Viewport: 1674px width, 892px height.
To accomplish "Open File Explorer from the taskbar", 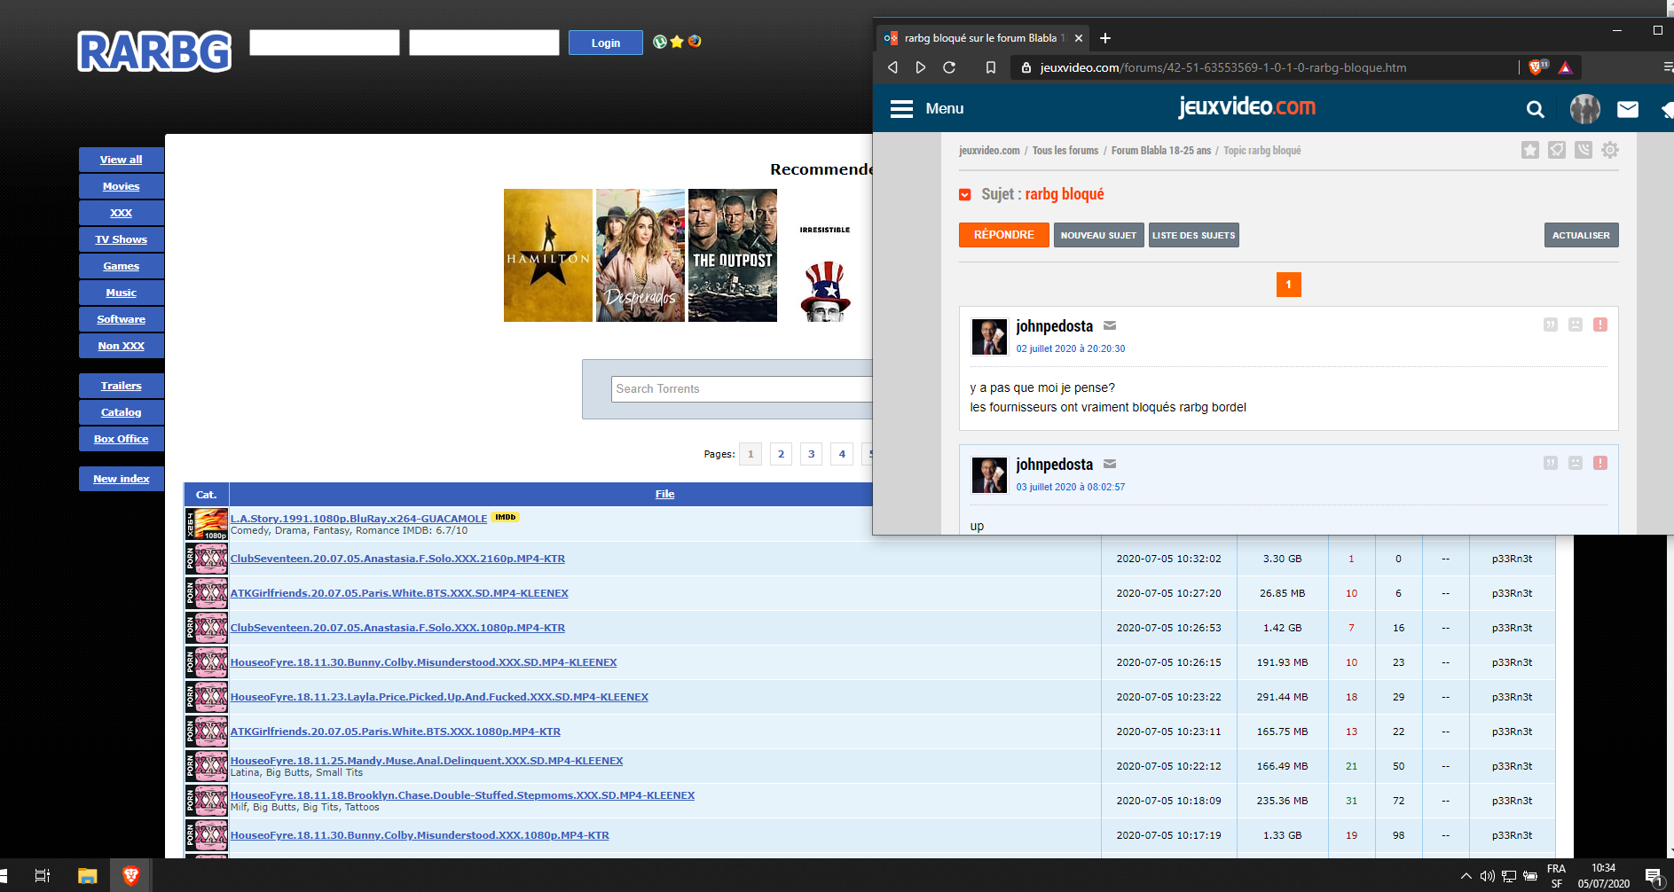I will [x=87, y=876].
